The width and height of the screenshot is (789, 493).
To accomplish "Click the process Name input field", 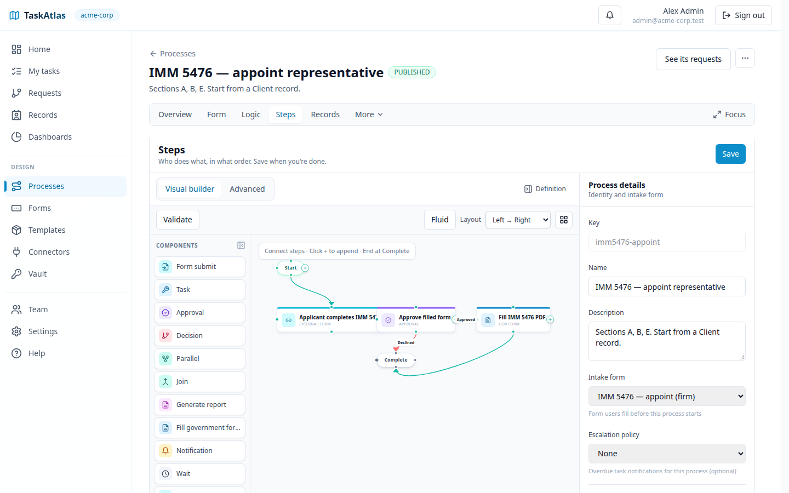I will pos(667,286).
